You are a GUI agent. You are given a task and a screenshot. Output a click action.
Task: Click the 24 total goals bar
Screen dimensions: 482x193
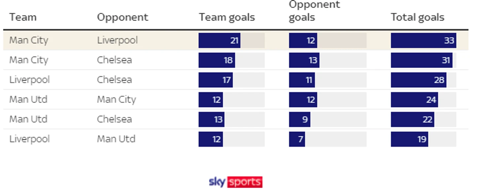414,100
